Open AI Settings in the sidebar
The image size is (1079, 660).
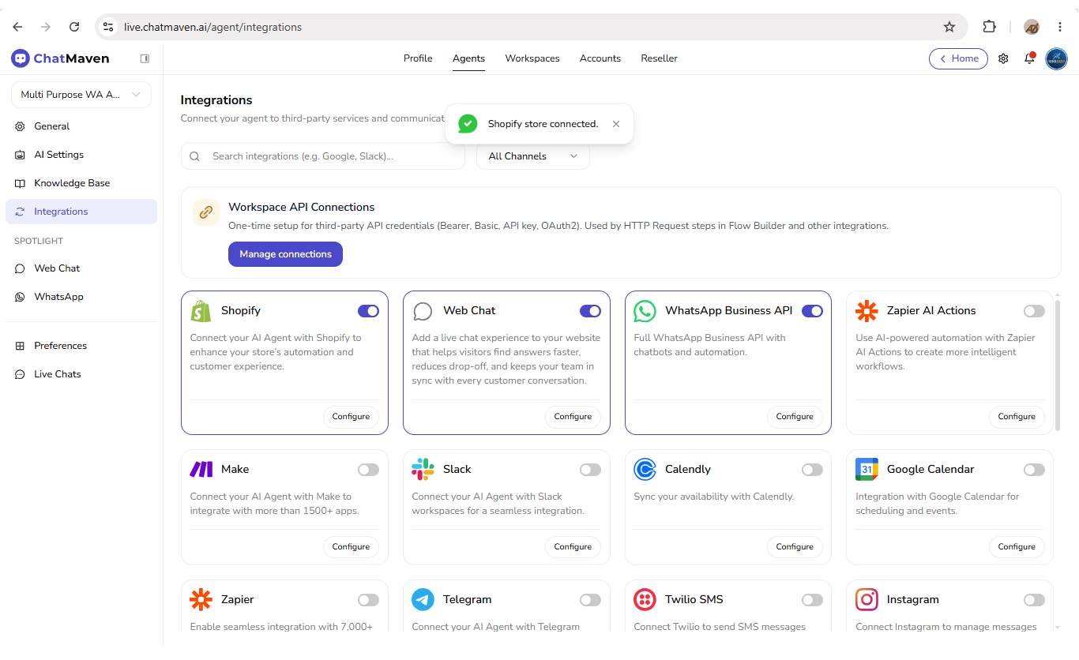(81, 155)
